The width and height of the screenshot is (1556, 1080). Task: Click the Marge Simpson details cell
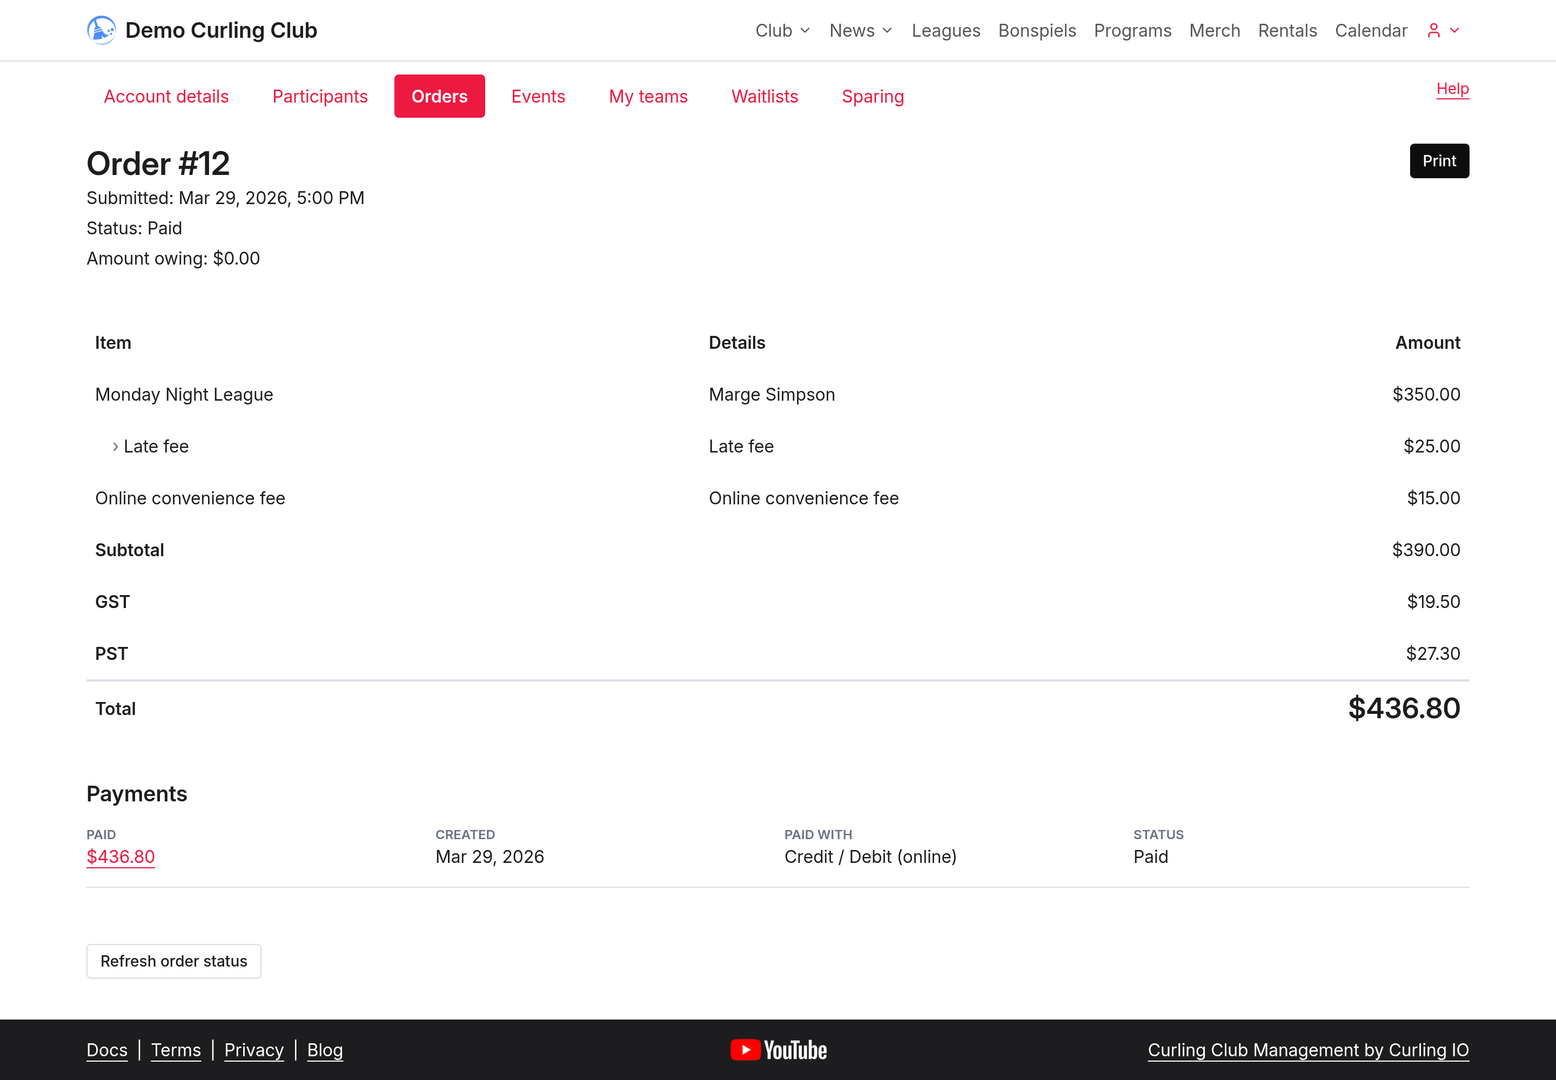772,395
